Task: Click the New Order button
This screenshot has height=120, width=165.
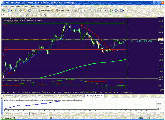Action: click(44, 10)
